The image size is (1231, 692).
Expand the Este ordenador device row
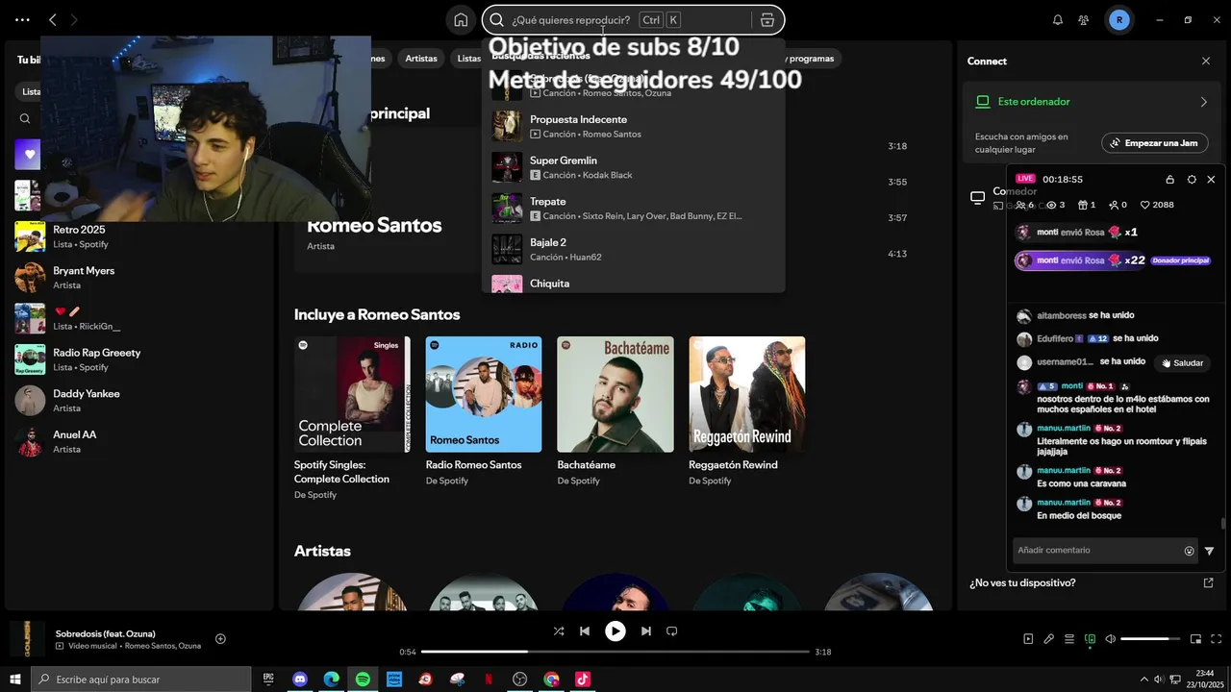point(1091,102)
